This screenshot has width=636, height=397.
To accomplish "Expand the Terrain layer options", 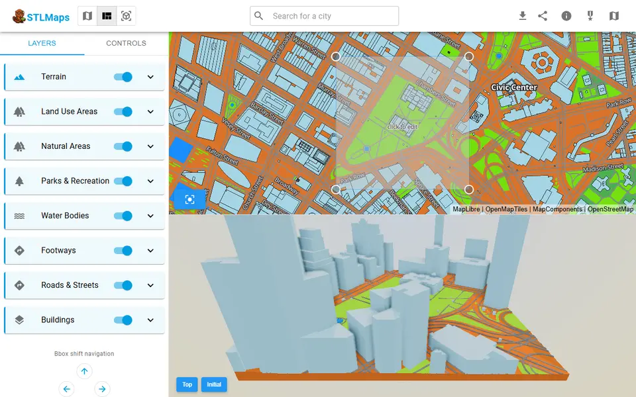I will point(150,77).
